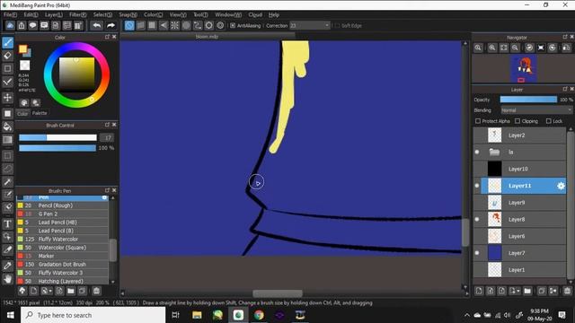The image size is (575, 323).
Task: Select the Gradient tool
Action: pyautogui.click(x=8, y=140)
